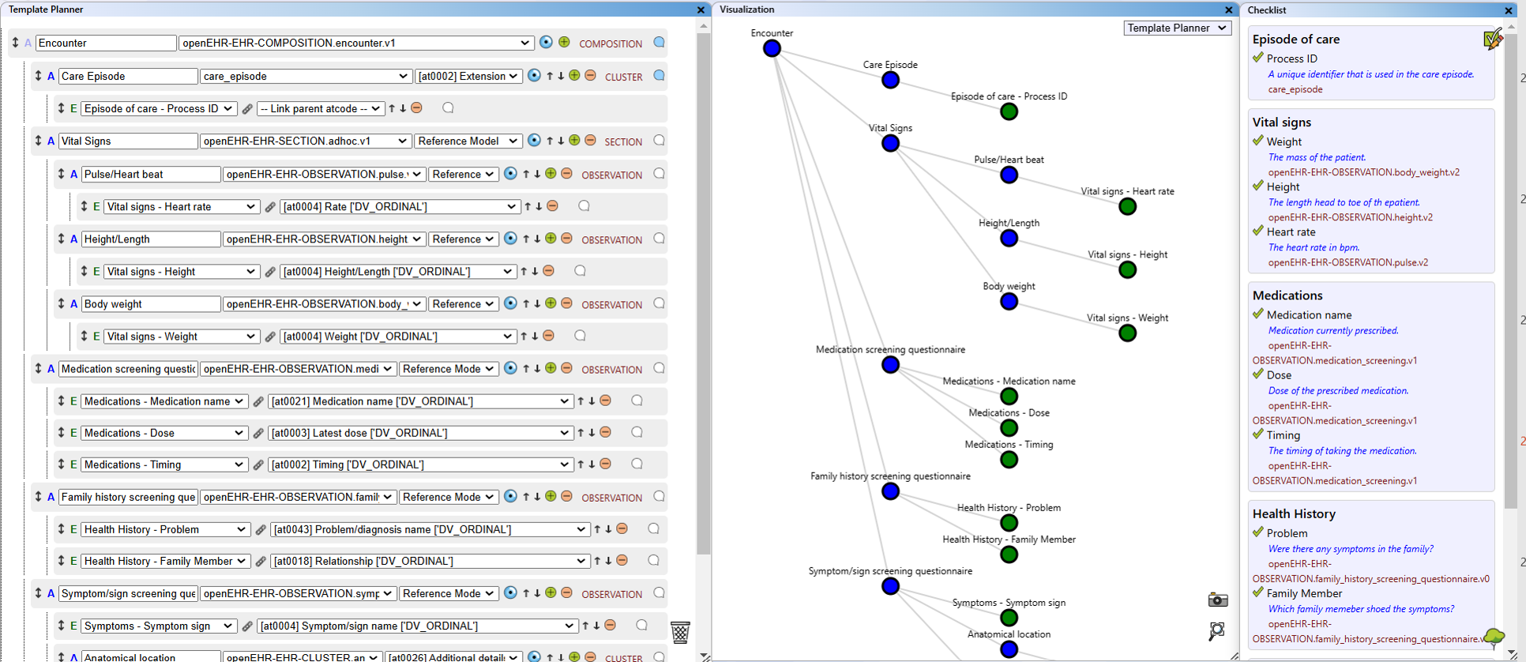Toggle the Medication name checkmark in Checklist
The image size is (1526, 662).
pos(1258,314)
